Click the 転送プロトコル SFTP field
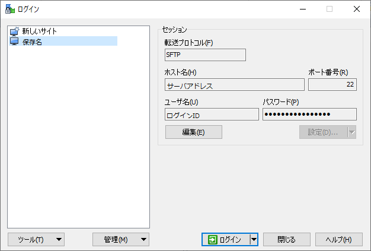371x251 pixels. point(204,55)
